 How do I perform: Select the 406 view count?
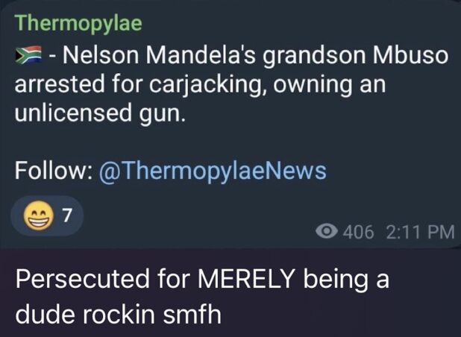coord(357,231)
